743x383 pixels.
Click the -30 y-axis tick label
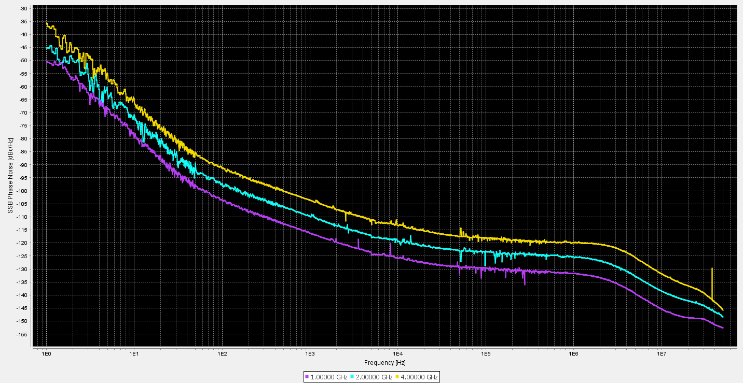coord(23,9)
